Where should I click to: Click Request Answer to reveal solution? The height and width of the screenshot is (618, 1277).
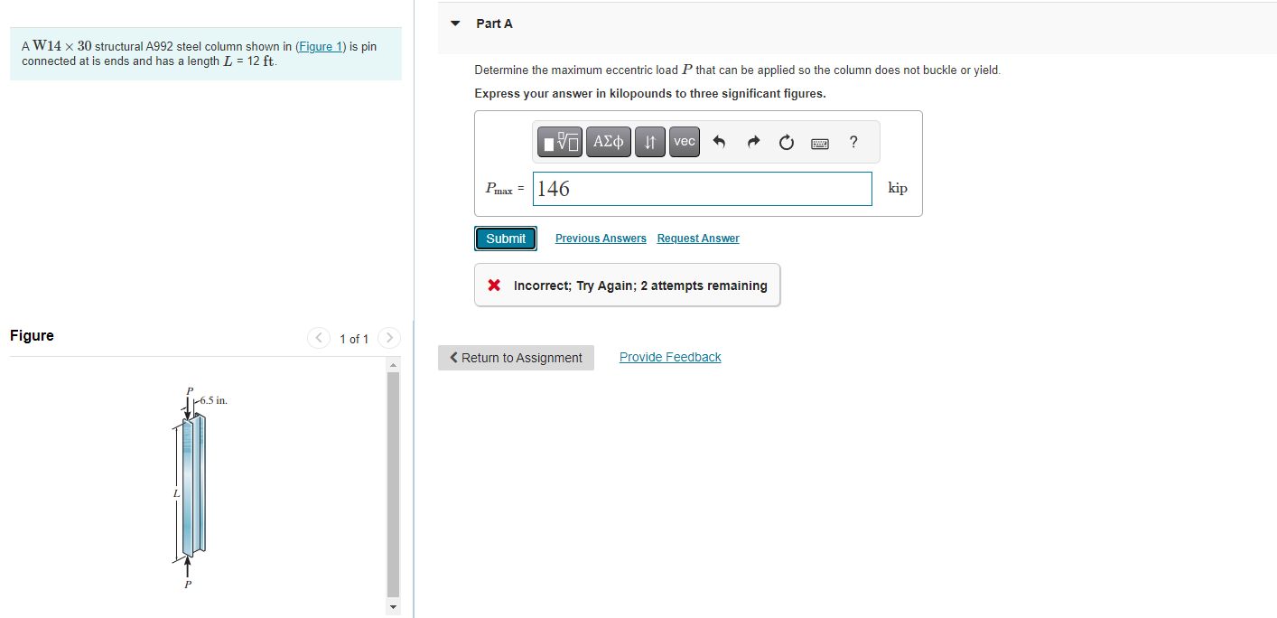click(697, 238)
